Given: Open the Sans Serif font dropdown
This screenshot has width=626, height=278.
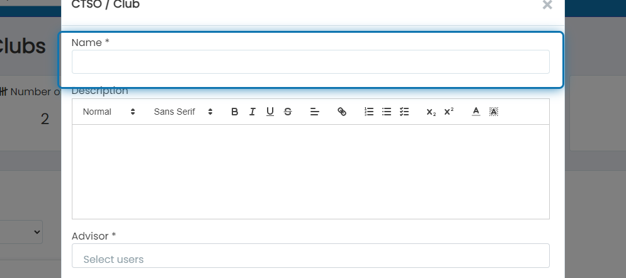Looking at the screenshot, I should [183, 112].
